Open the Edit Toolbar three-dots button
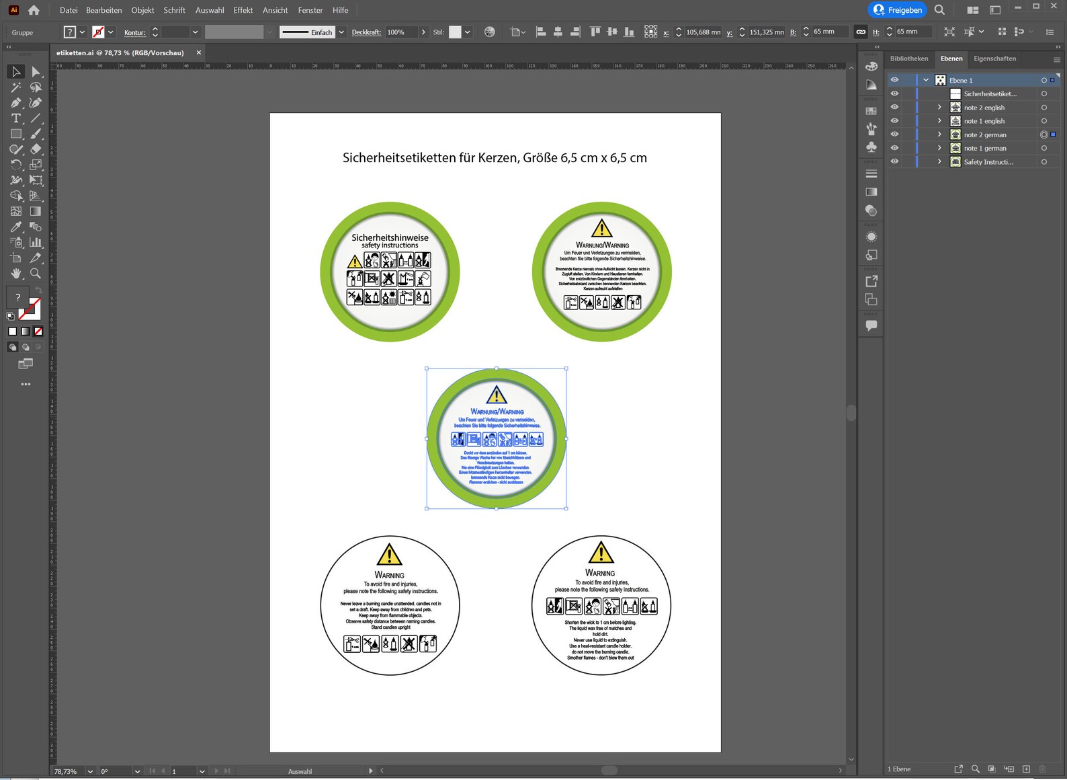 26,385
